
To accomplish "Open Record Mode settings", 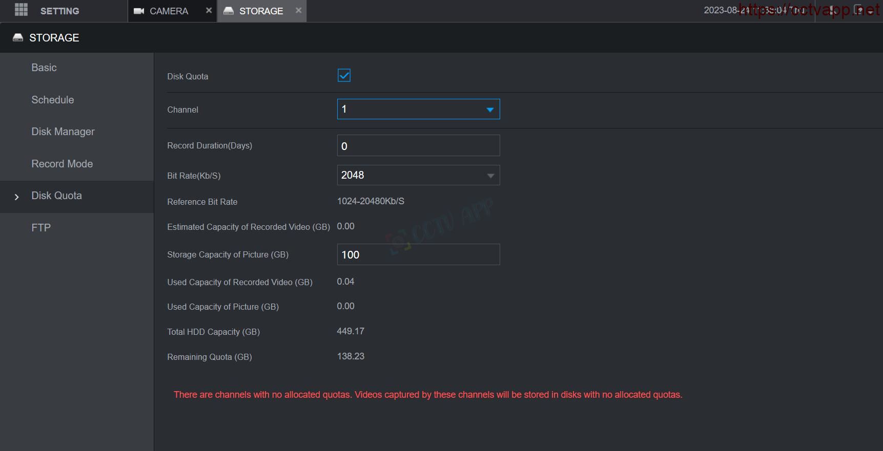I will tap(77, 164).
